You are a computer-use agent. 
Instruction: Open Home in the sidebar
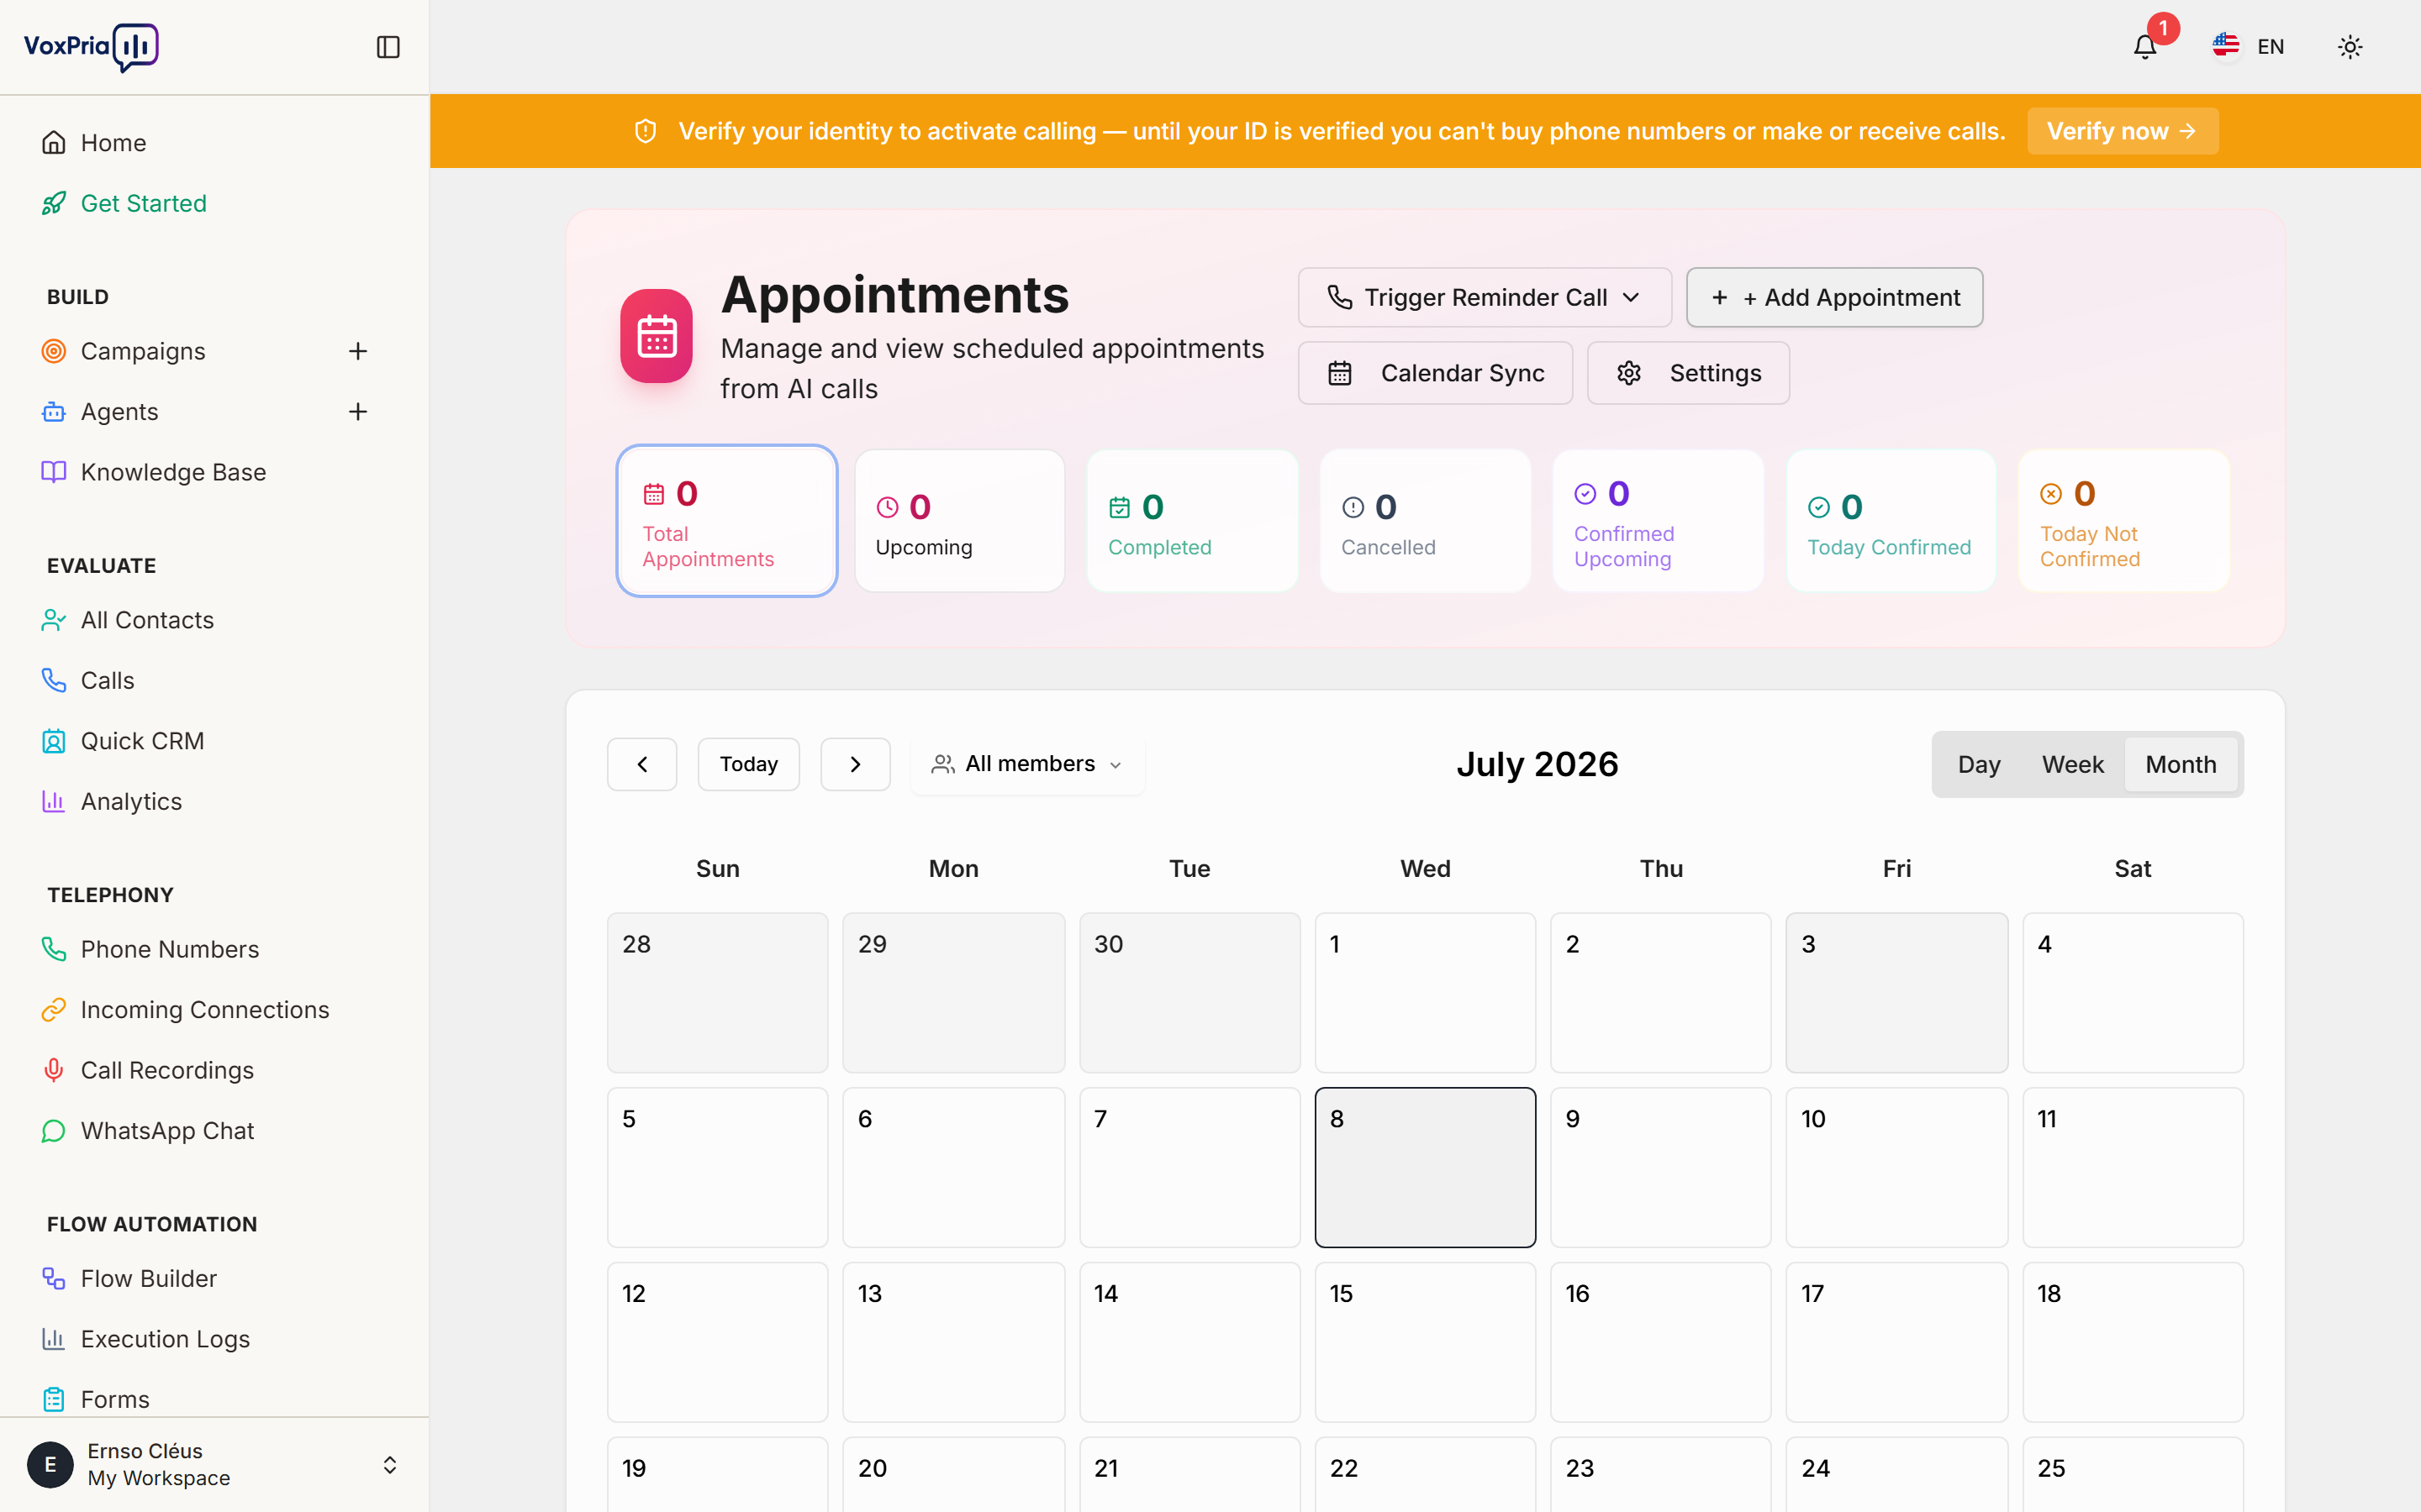tap(213, 143)
